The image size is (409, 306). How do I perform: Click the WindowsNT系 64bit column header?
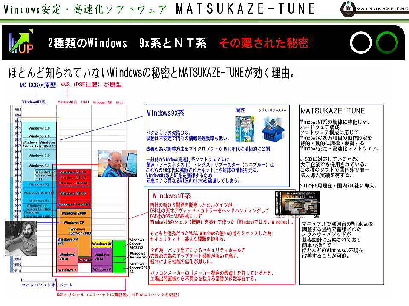coord(109,102)
